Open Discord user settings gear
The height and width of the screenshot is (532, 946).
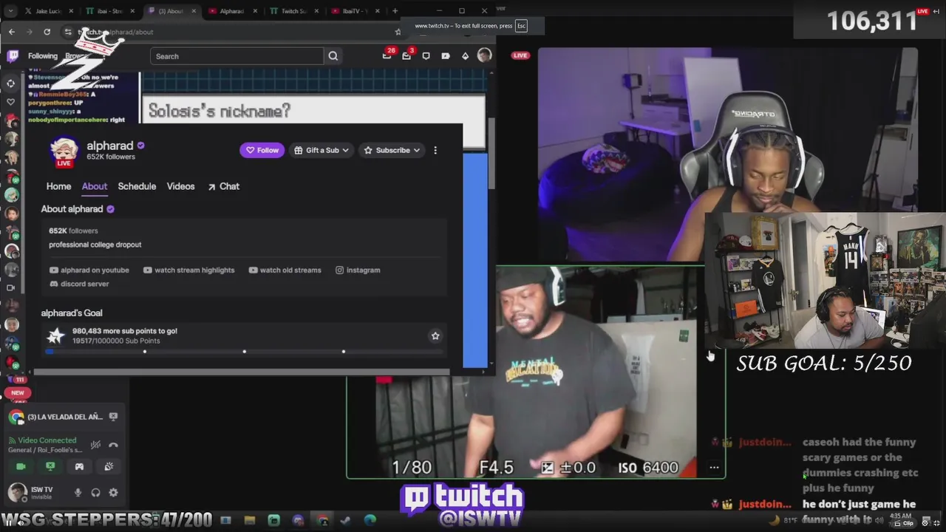pos(113,492)
